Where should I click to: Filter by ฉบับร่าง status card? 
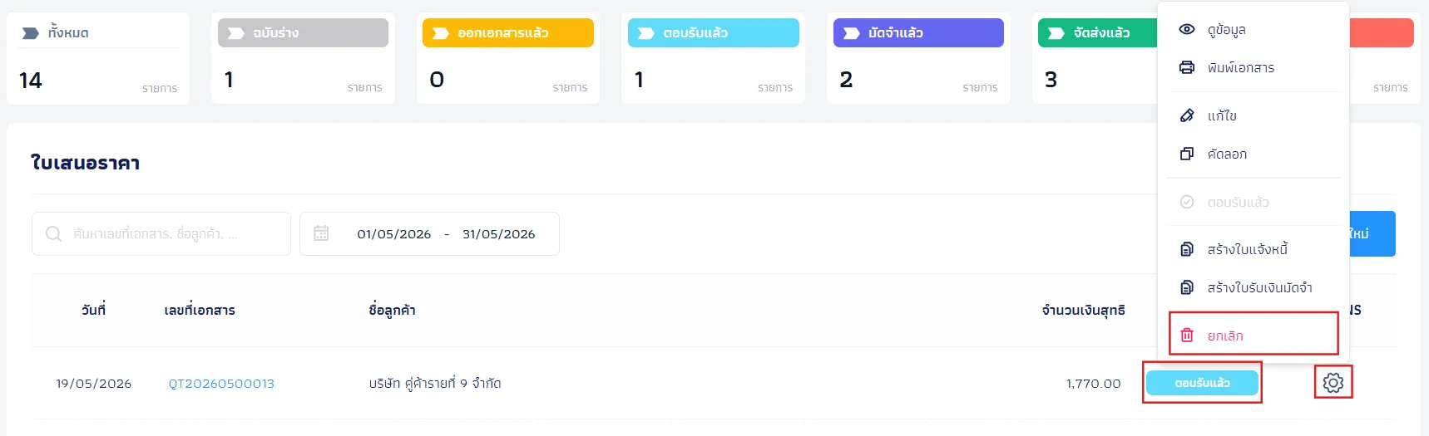coord(303,57)
